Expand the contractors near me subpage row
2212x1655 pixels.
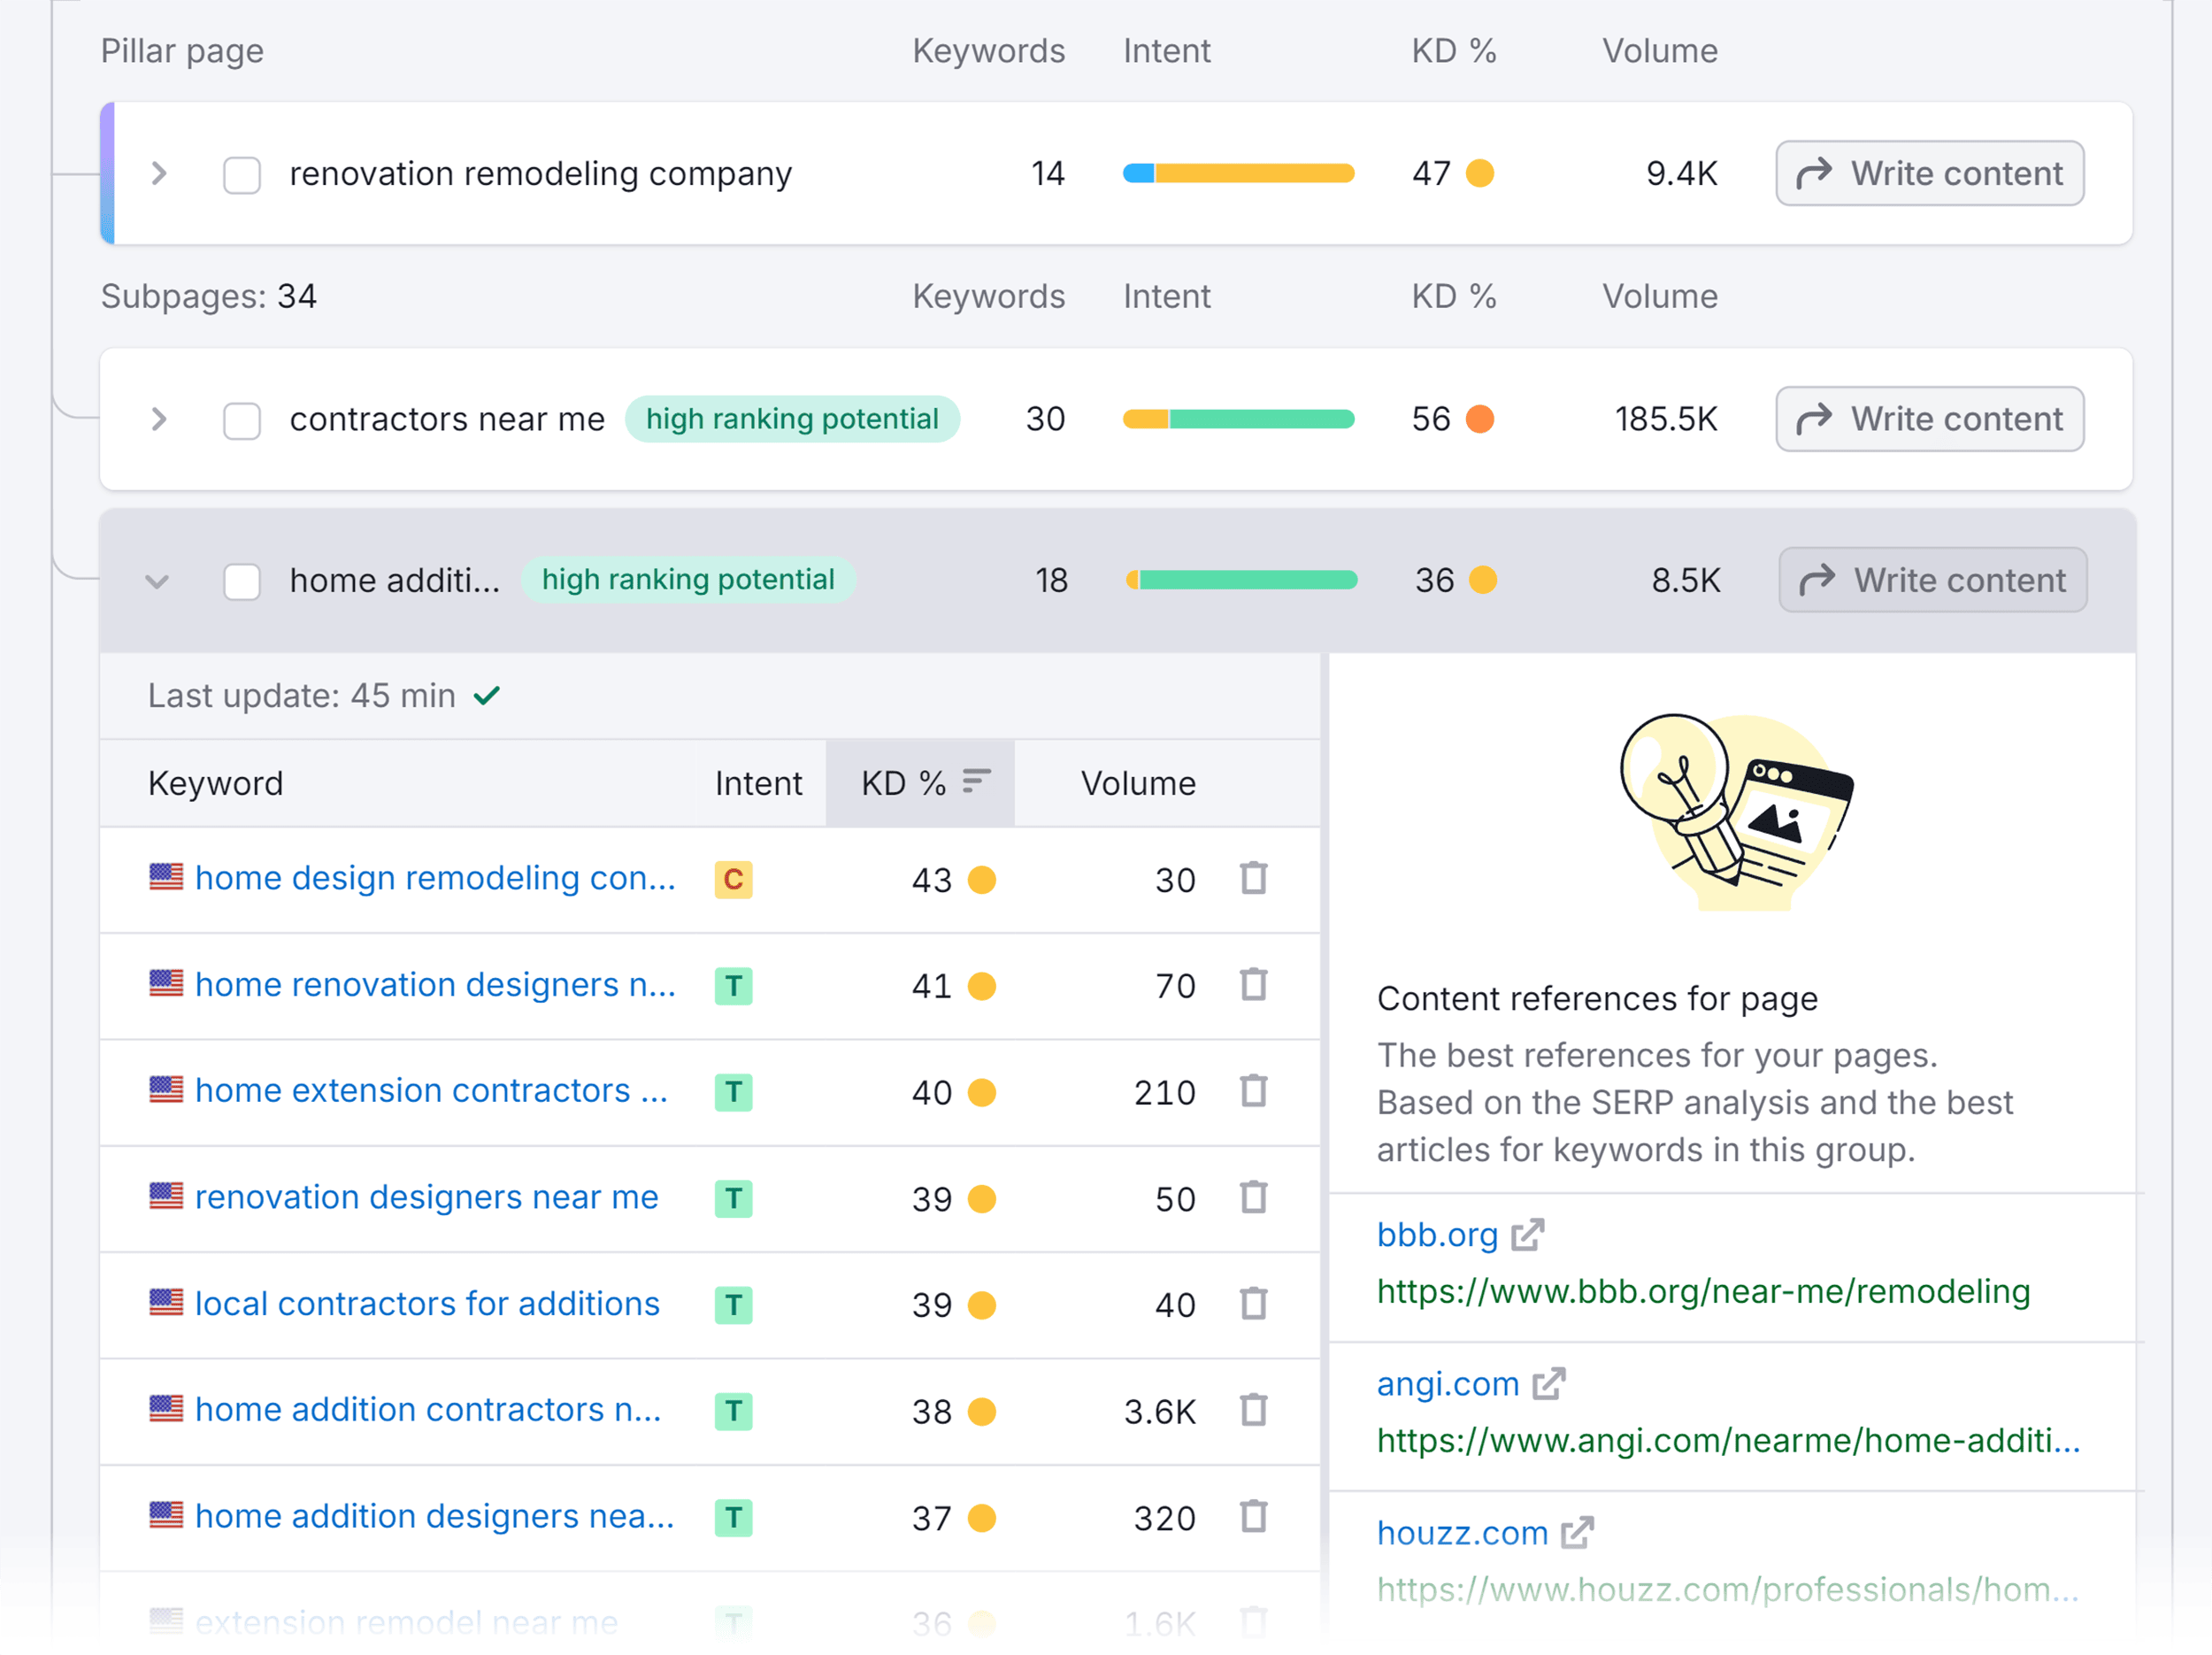(158, 417)
